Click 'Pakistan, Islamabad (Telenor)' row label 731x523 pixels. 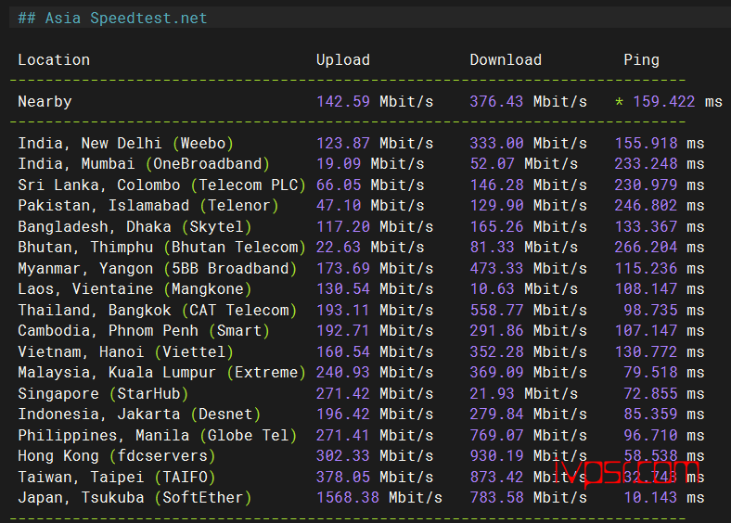tap(148, 206)
